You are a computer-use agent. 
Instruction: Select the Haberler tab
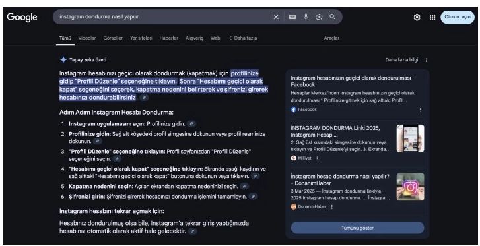pos(168,38)
